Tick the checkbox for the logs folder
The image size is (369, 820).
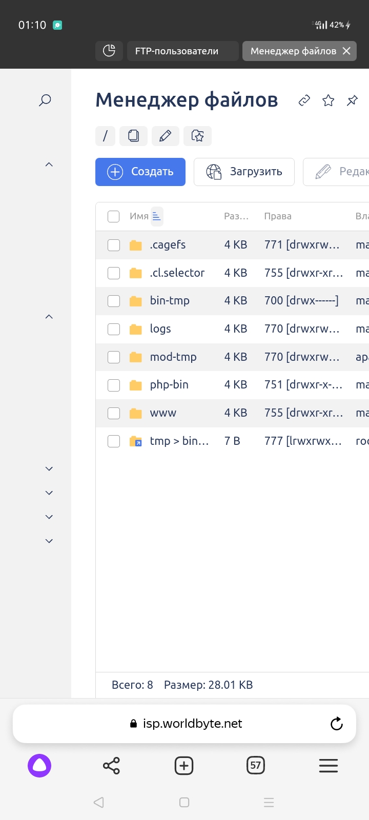coord(114,329)
